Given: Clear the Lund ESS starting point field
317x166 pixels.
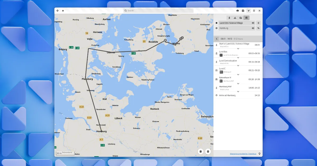Looking at the screenshot, I should (253, 23).
